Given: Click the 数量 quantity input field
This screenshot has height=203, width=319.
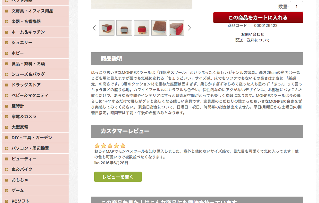Looking at the screenshot, I should click(x=297, y=6).
